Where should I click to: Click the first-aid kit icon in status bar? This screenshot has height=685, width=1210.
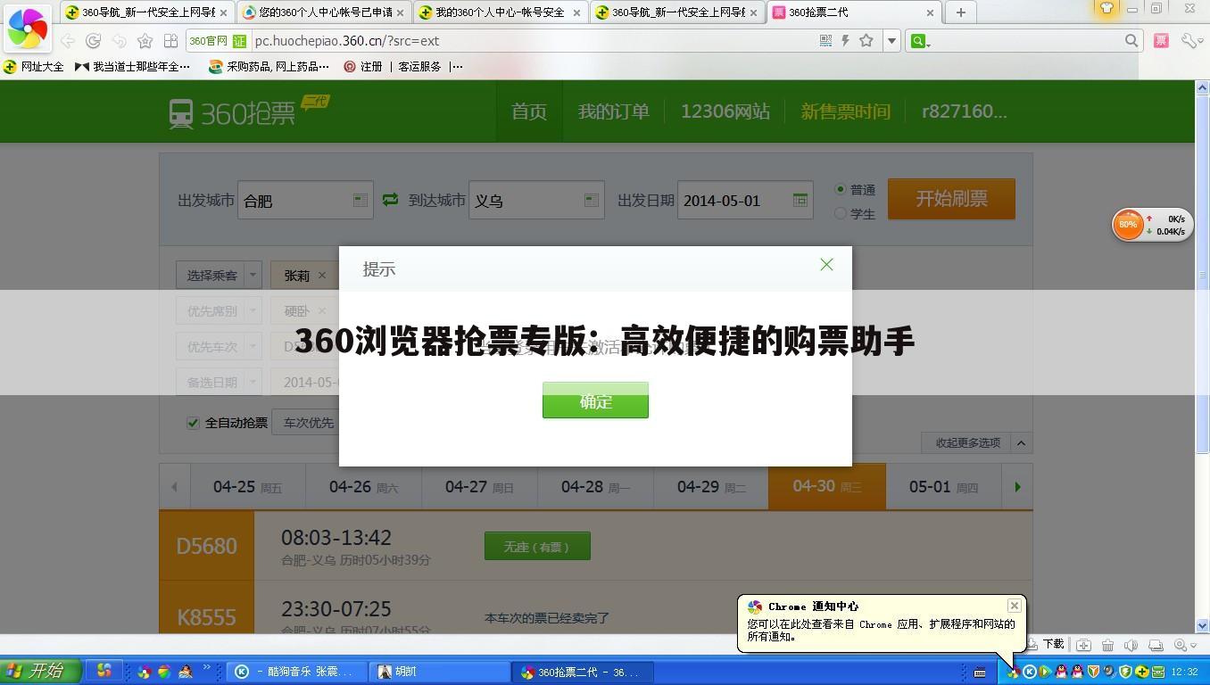pyautogui.click(x=1083, y=645)
